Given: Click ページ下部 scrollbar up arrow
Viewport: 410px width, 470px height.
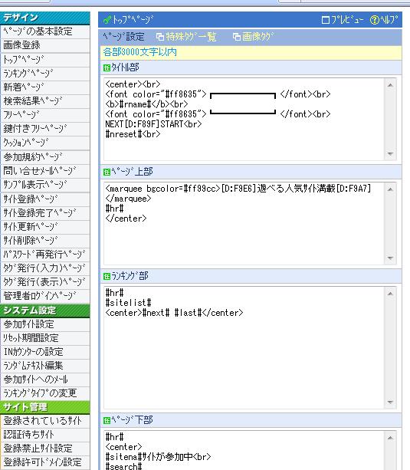Looking at the screenshot, I should tap(390, 438).
